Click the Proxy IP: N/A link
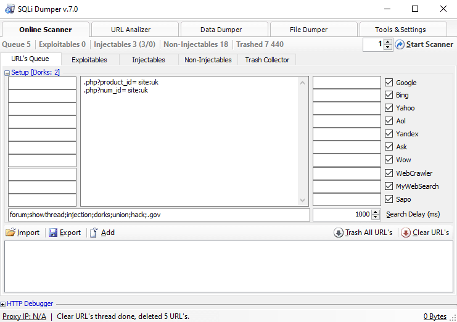This screenshot has width=457, height=322. (24, 316)
